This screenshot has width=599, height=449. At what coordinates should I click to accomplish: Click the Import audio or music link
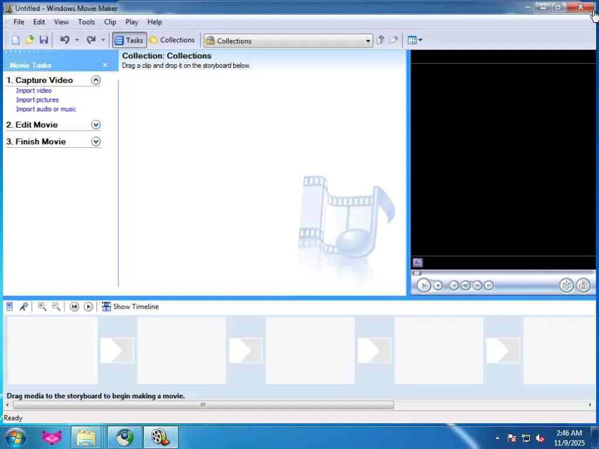coord(46,109)
